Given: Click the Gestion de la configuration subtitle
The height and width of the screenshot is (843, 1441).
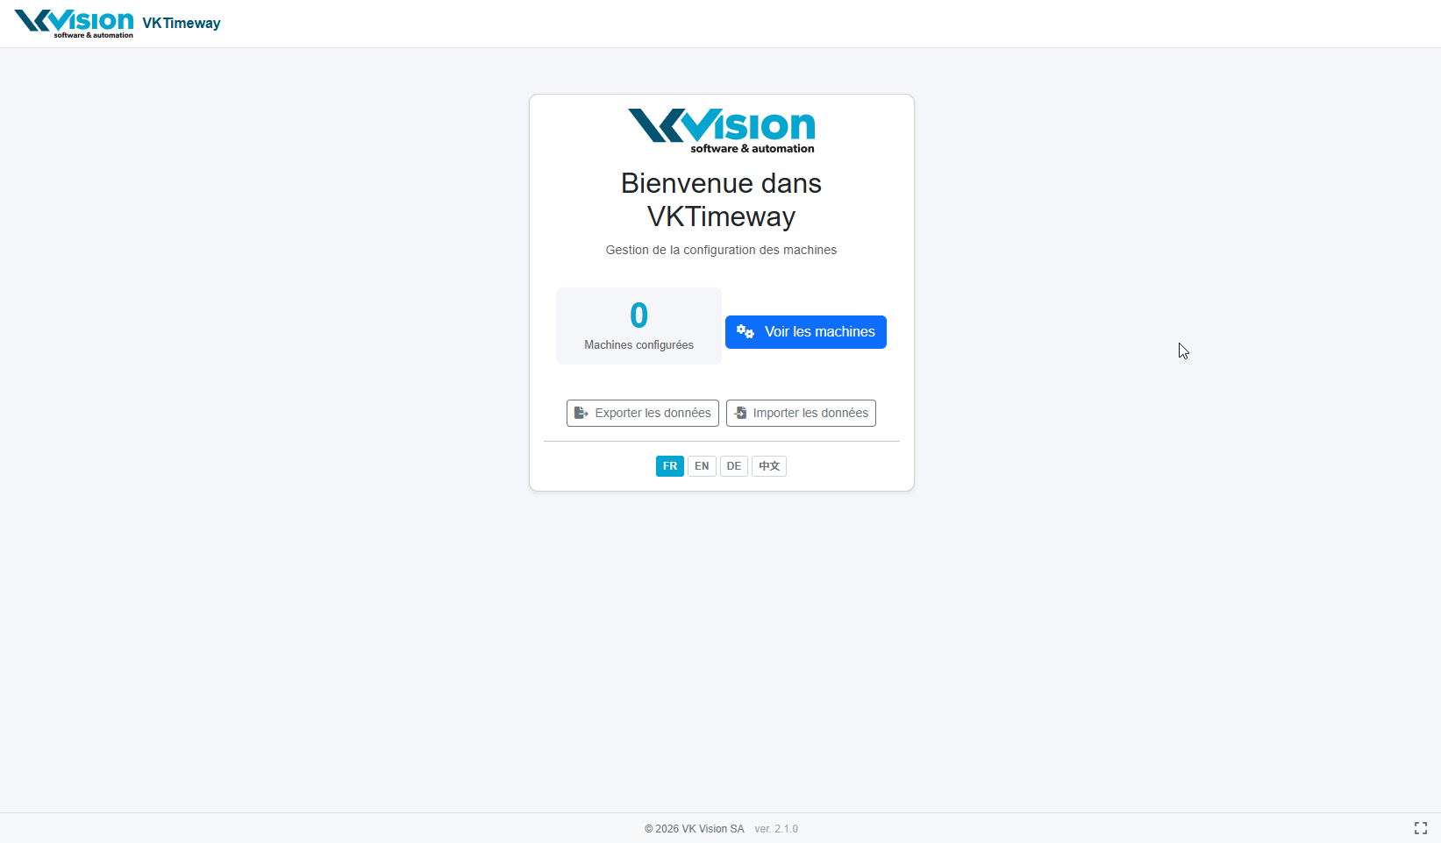Looking at the screenshot, I should point(721,250).
